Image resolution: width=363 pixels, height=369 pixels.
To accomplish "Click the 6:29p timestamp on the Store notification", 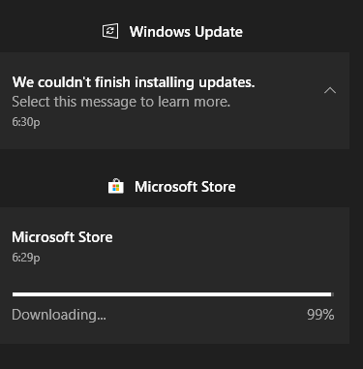I will (x=26, y=258).
